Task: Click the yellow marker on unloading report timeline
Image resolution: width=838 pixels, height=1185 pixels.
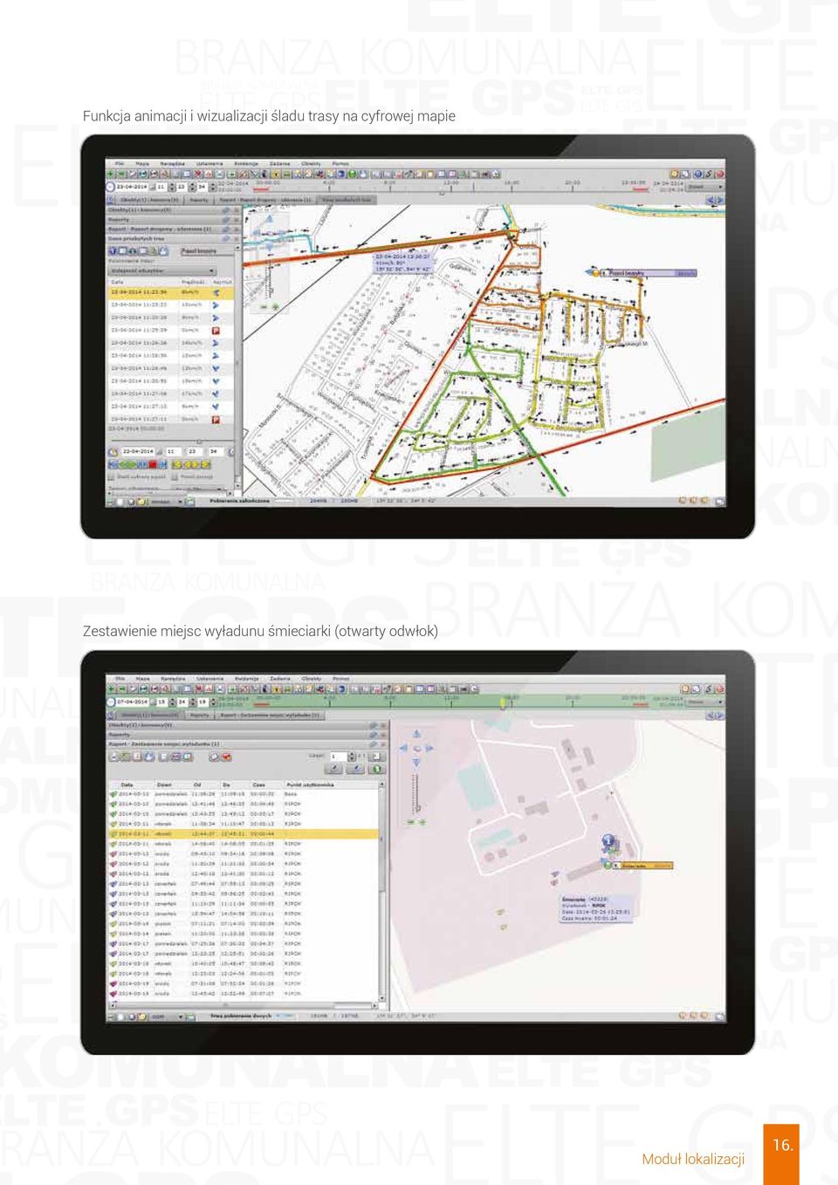Action: click(x=503, y=702)
